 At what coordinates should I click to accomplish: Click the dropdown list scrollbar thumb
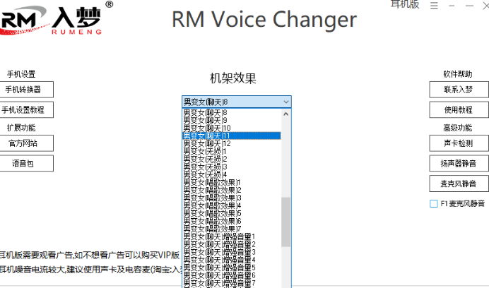(286, 222)
